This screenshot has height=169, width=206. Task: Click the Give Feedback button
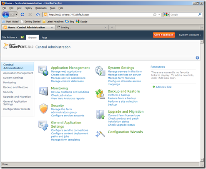coord(164,35)
